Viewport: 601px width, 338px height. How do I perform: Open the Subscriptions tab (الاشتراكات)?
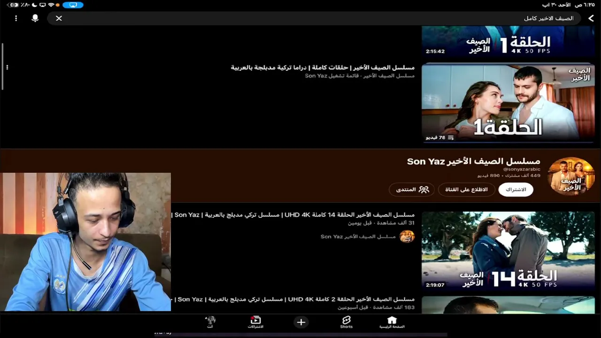(x=255, y=322)
